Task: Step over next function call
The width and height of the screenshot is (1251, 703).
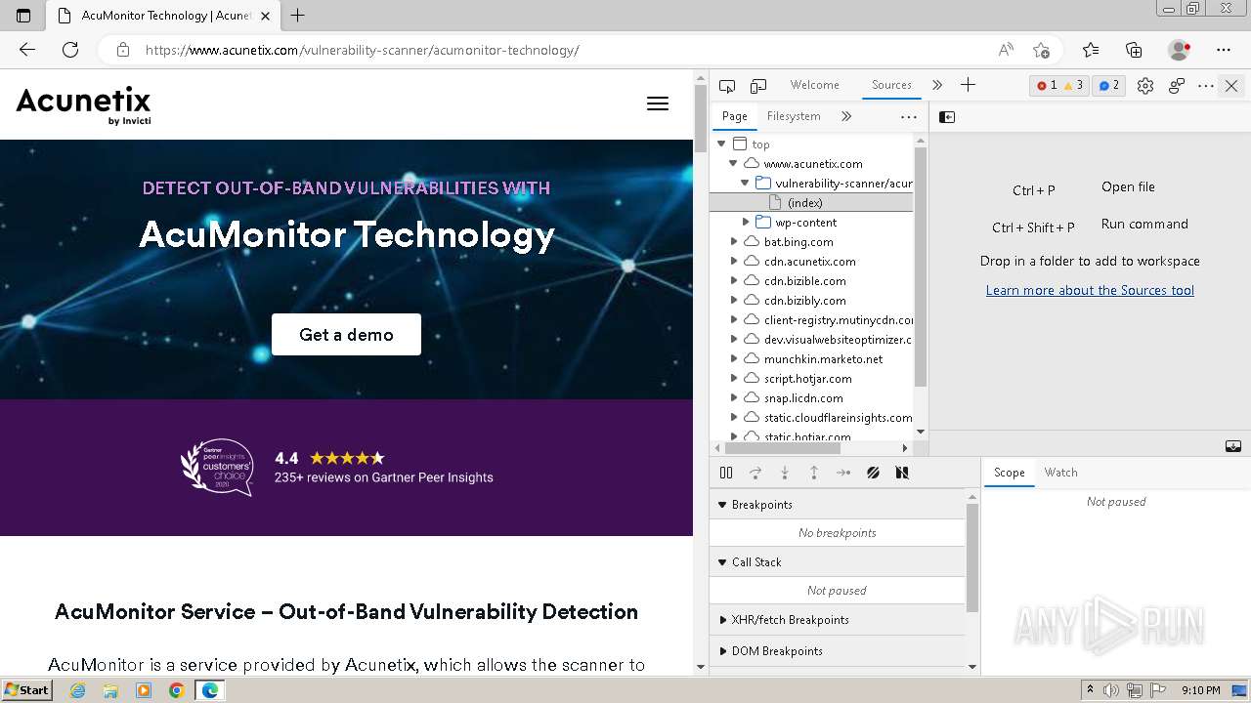Action: click(755, 473)
